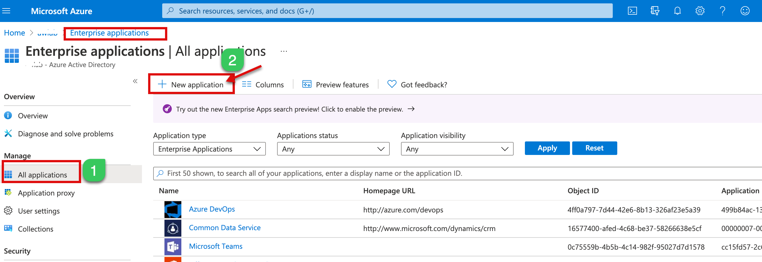Open the notifications bell

click(677, 11)
